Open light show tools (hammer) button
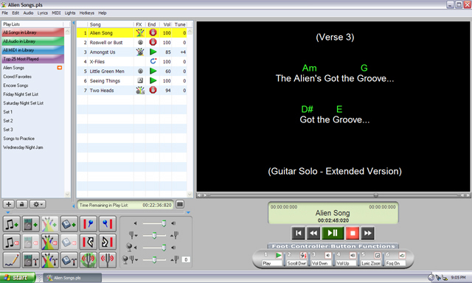The width and height of the screenshot is (472, 283). click(x=50, y=260)
